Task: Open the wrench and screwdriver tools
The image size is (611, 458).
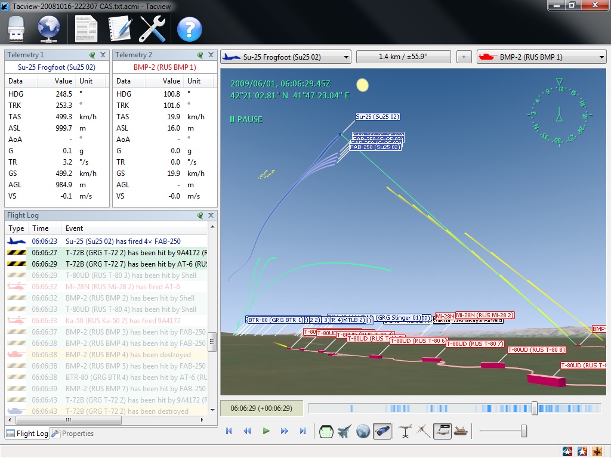Action: (x=152, y=28)
